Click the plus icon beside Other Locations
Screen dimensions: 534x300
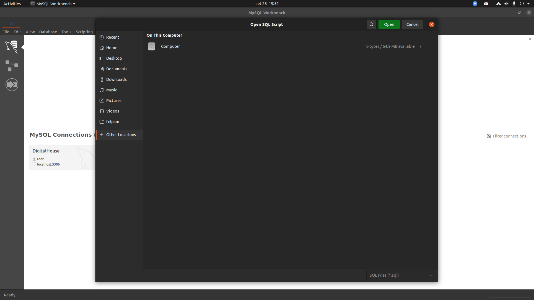pyautogui.click(x=102, y=135)
